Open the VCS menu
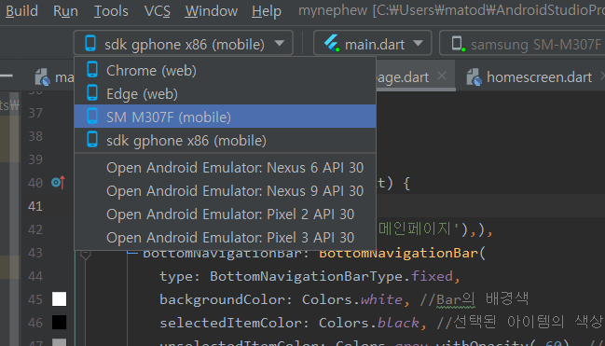The height and width of the screenshot is (346, 605). (157, 11)
